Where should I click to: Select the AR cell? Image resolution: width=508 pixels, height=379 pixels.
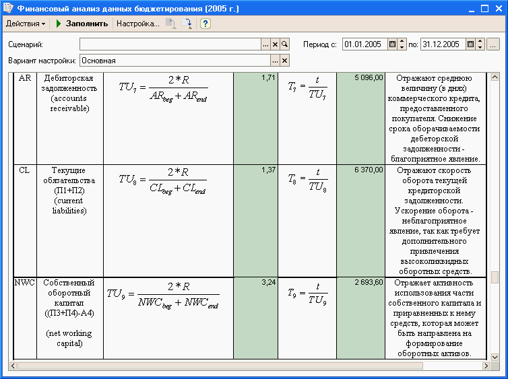25,118
